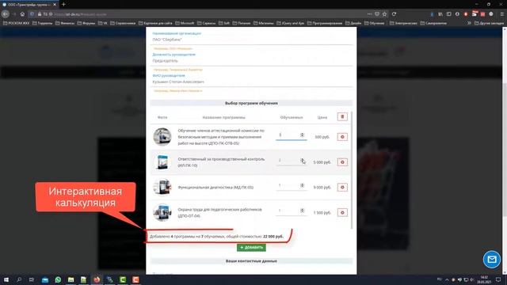Open the 'Другие закладки' bookmarks folder
Image resolution: width=507 pixels, height=285 pixels.
point(489,23)
